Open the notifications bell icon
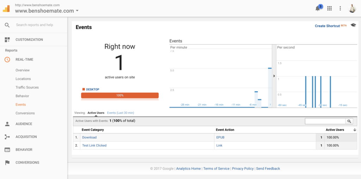Image resolution: width=361 pixels, height=179 pixels. 318,8
